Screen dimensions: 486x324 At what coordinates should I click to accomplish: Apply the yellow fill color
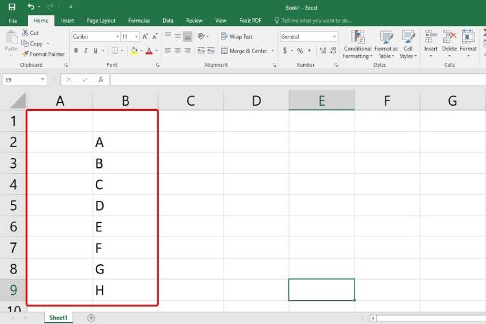(134, 51)
